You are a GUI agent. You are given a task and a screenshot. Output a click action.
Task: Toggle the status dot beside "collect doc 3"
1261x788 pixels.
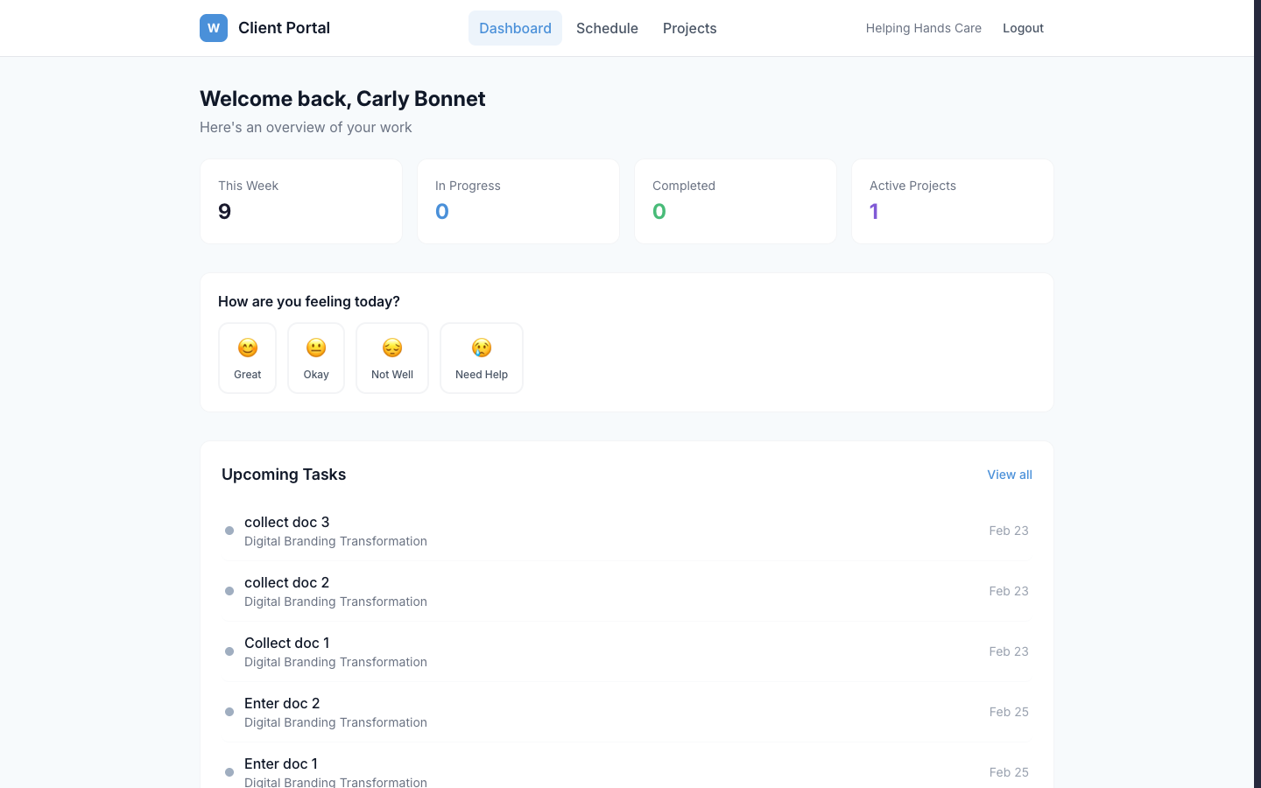[x=229, y=531]
